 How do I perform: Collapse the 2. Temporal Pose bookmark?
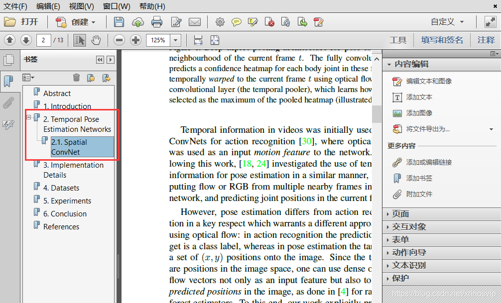[29, 117]
